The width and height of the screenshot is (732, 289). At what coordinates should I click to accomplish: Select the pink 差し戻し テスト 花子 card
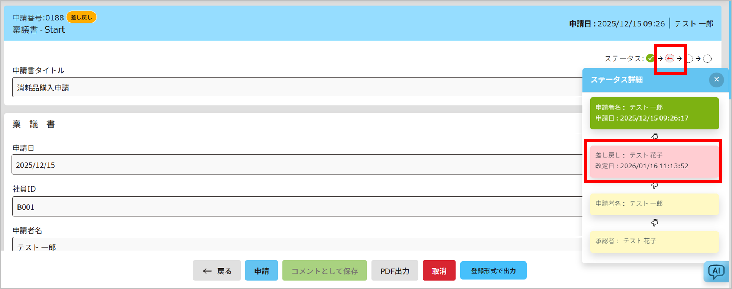click(654, 161)
